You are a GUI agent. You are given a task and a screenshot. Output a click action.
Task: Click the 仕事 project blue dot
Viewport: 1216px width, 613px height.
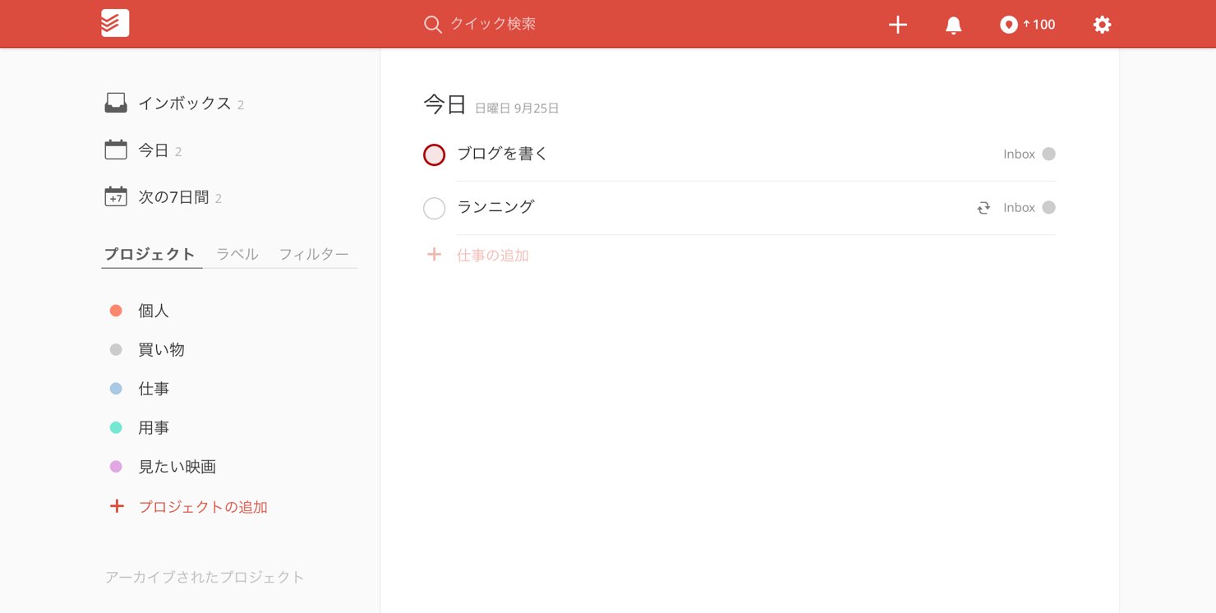coord(116,389)
